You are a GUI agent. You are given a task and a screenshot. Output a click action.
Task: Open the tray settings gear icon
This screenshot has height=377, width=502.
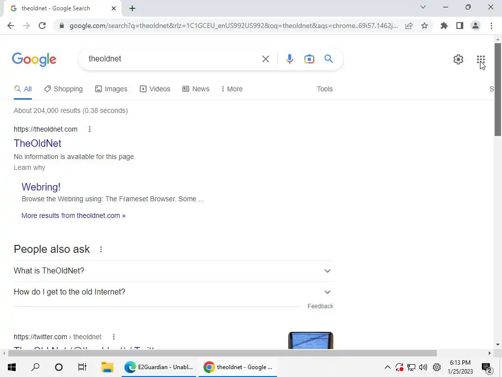pyautogui.click(x=437, y=367)
